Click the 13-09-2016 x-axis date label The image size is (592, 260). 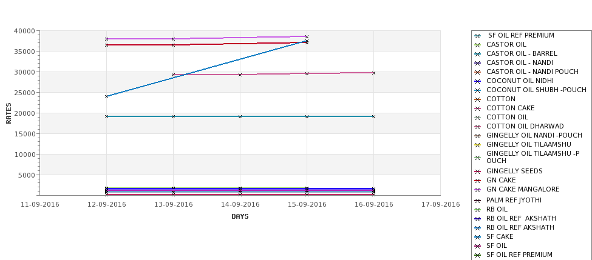point(173,205)
